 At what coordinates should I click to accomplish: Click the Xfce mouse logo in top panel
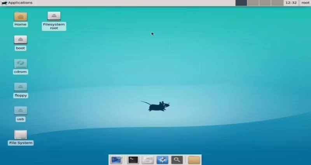(4, 3)
